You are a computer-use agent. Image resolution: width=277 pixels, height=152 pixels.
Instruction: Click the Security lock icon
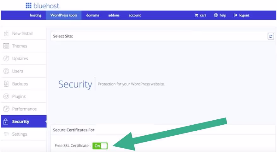[6, 122]
